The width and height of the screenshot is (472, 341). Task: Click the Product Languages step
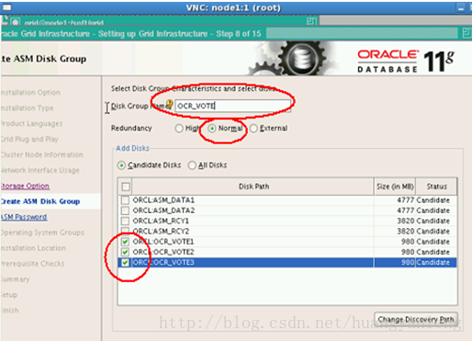(31, 124)
